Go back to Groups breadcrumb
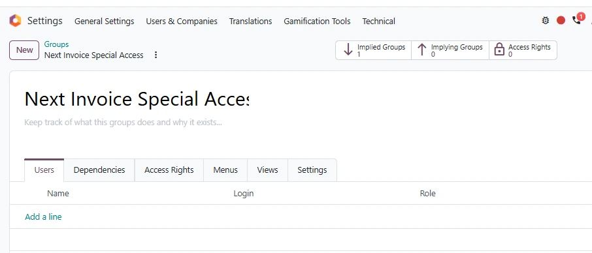This screenshot has width=592, height=253. pyautogui.click(x=56, y=44)
